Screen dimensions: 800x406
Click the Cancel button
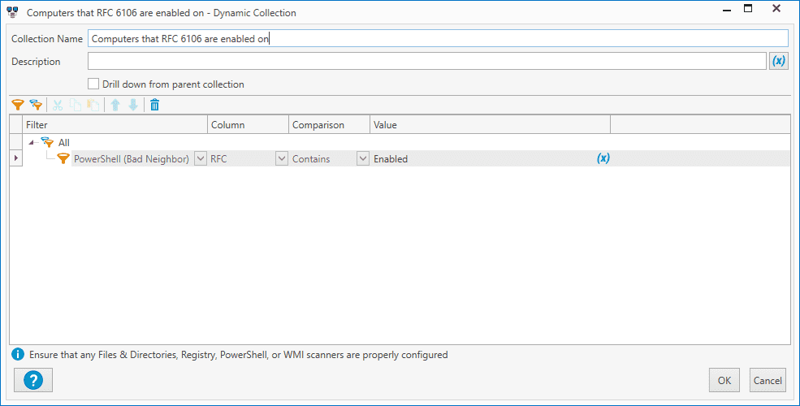click(x=768, y=380)
